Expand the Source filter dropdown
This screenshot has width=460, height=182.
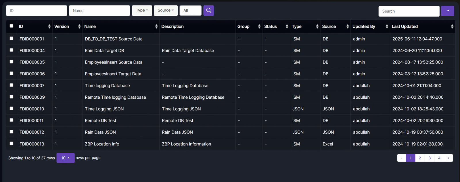tap(166, 11)
